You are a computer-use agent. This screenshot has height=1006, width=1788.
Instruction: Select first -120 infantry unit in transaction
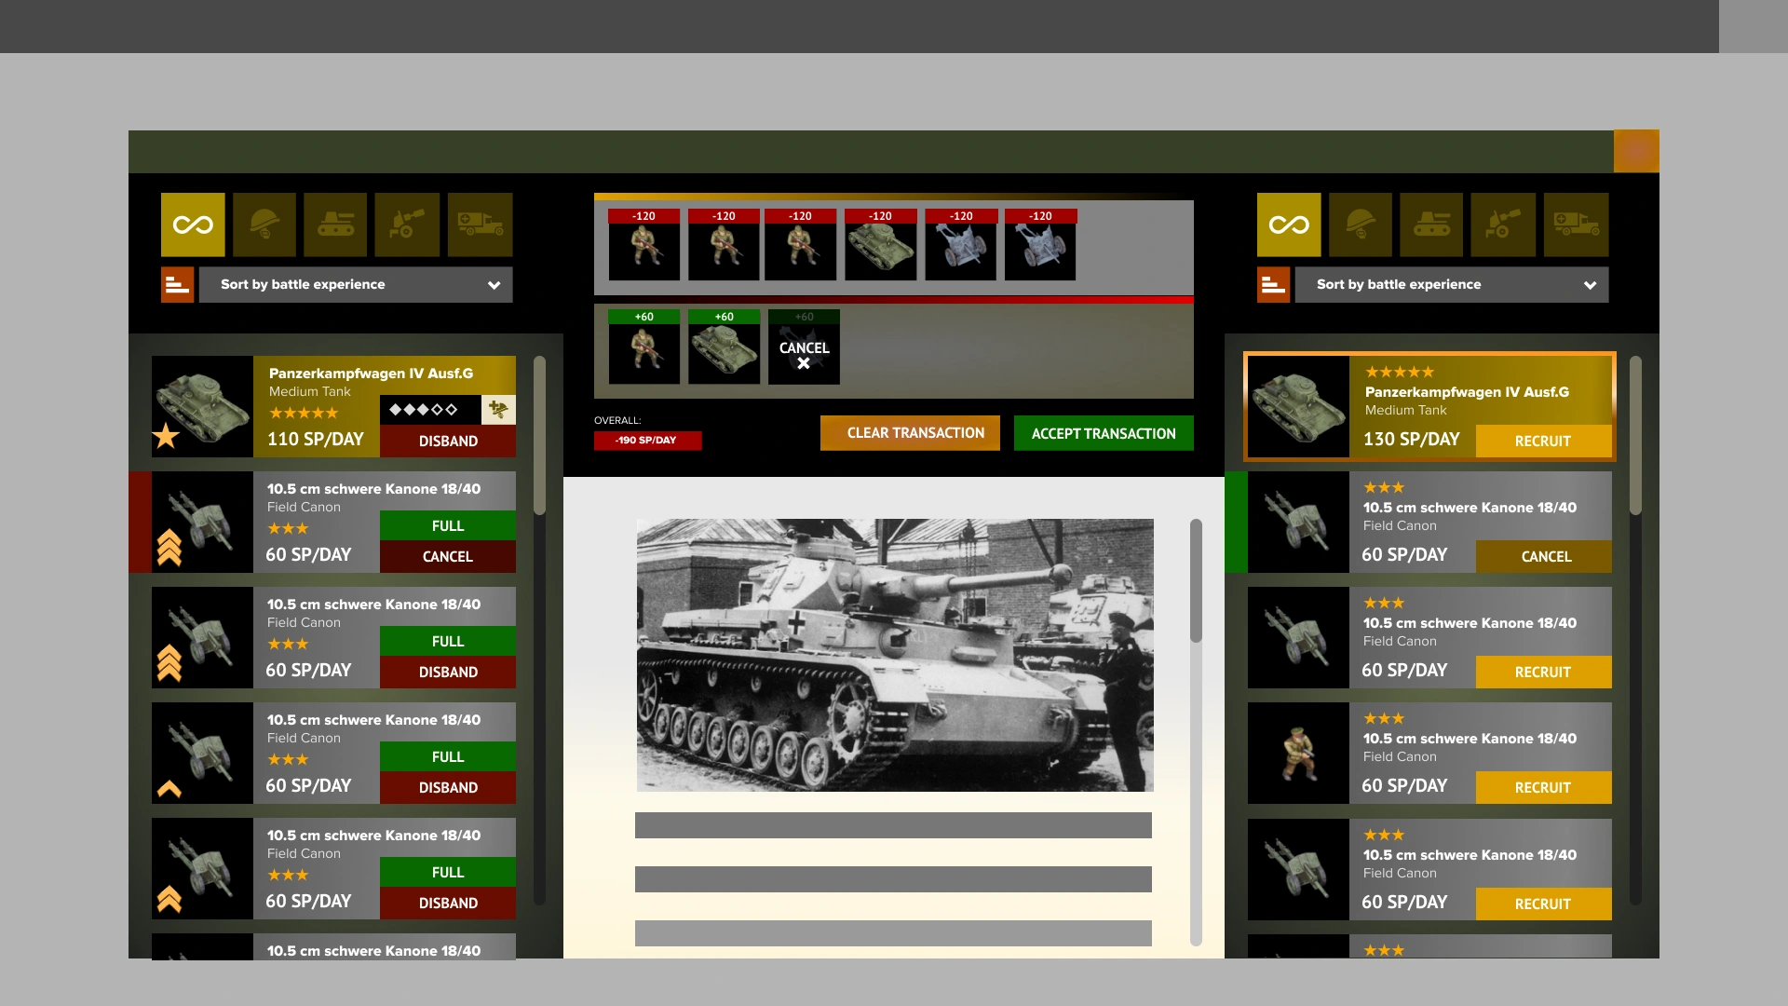(x=643, y=244)
